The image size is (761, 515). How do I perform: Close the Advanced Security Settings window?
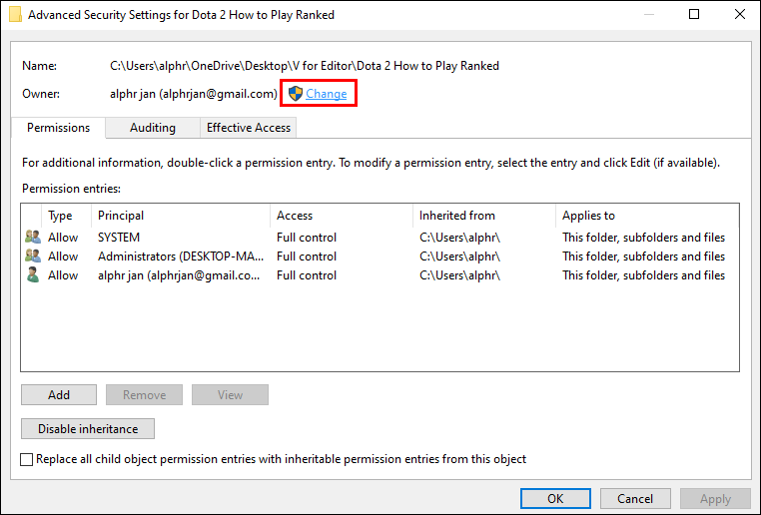(x=737, y=15)
